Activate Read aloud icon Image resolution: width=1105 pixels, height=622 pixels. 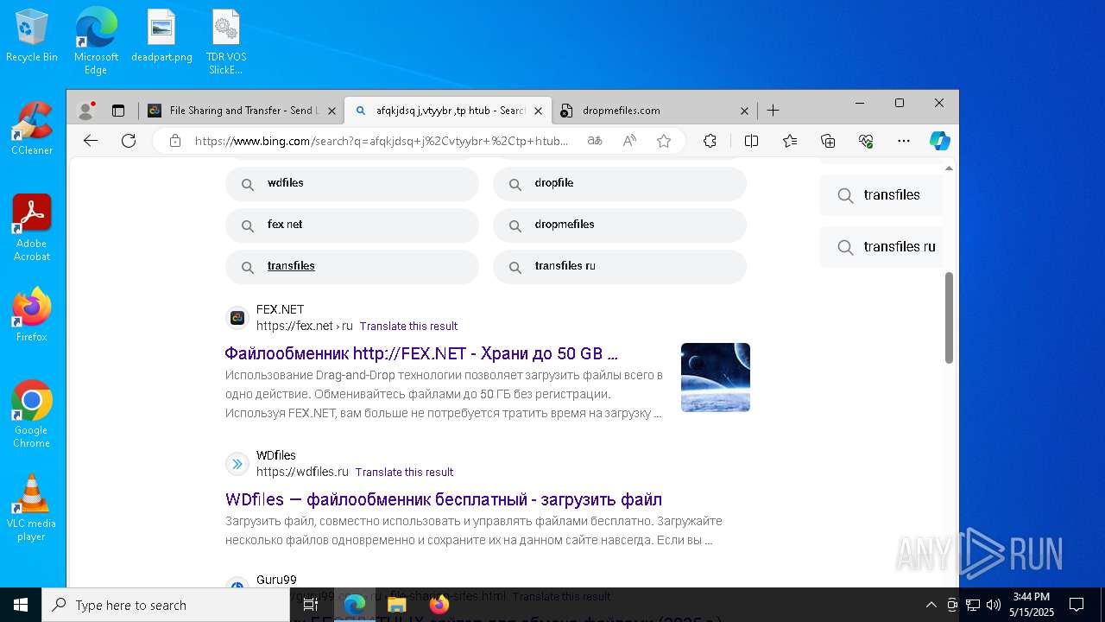[x=629, y=141]
